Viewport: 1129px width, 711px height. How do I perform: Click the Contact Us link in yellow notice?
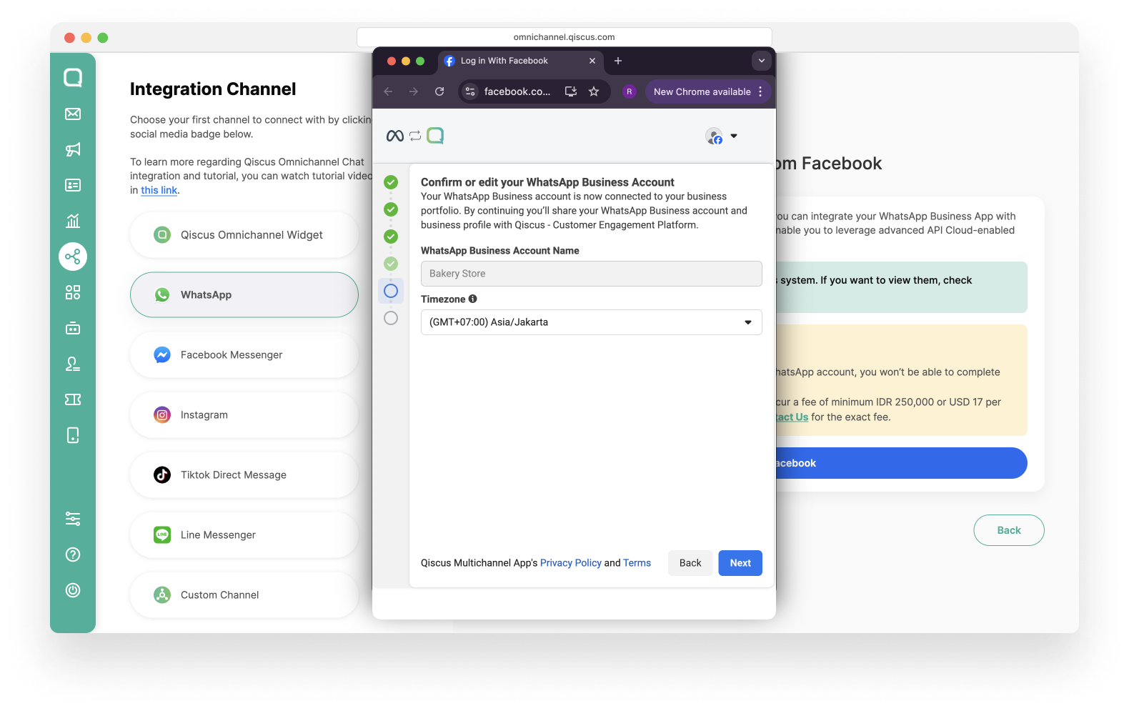pos(792,417)
